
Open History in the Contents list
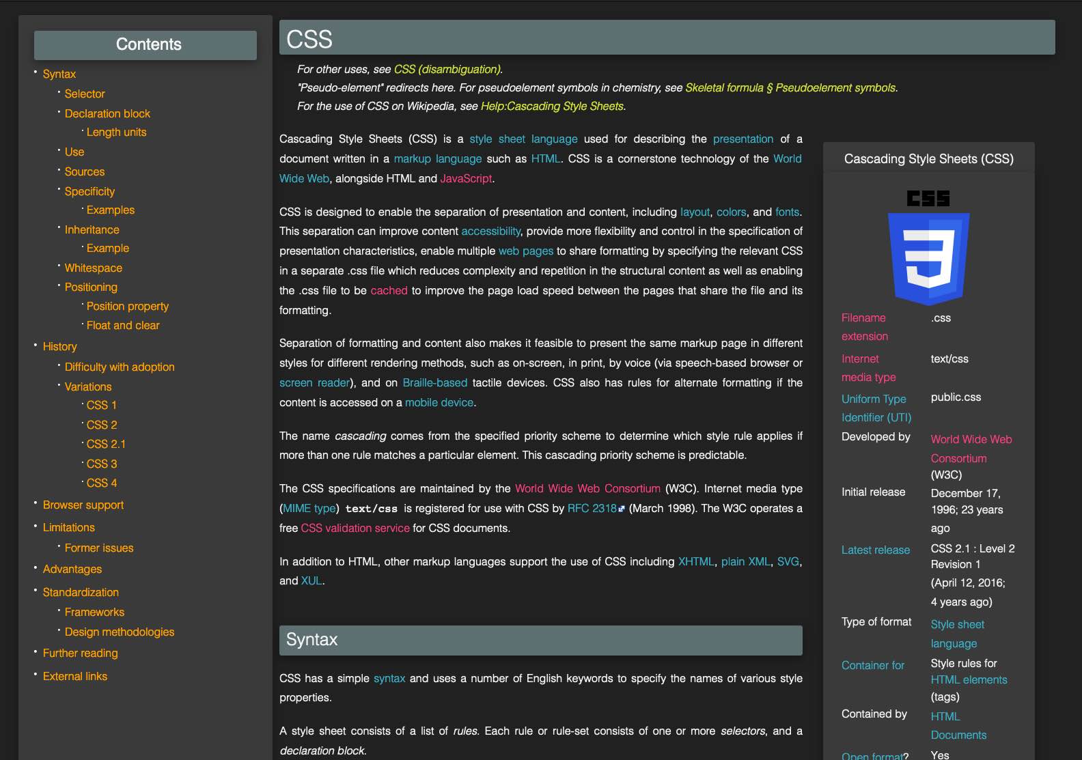(60, 346)
